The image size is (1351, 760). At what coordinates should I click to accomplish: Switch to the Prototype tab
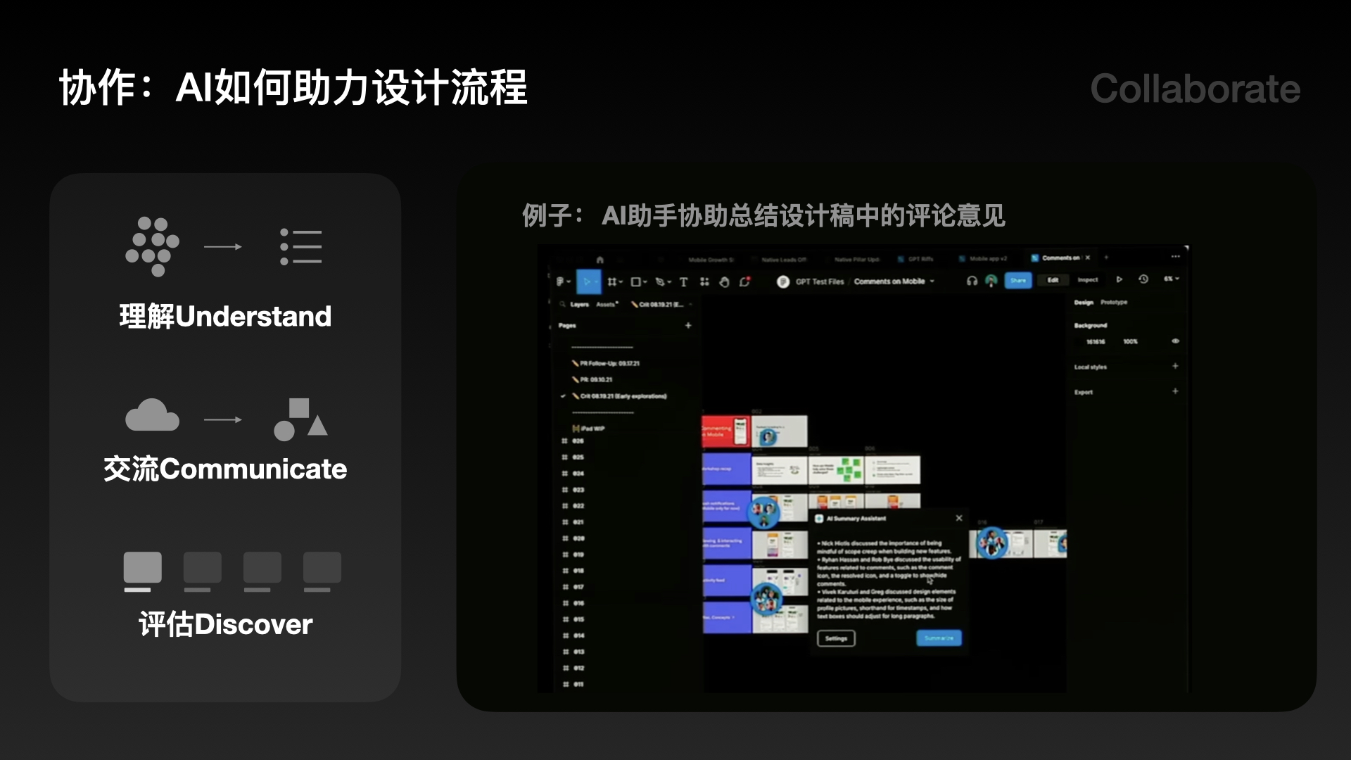[x=1114, y=302]
